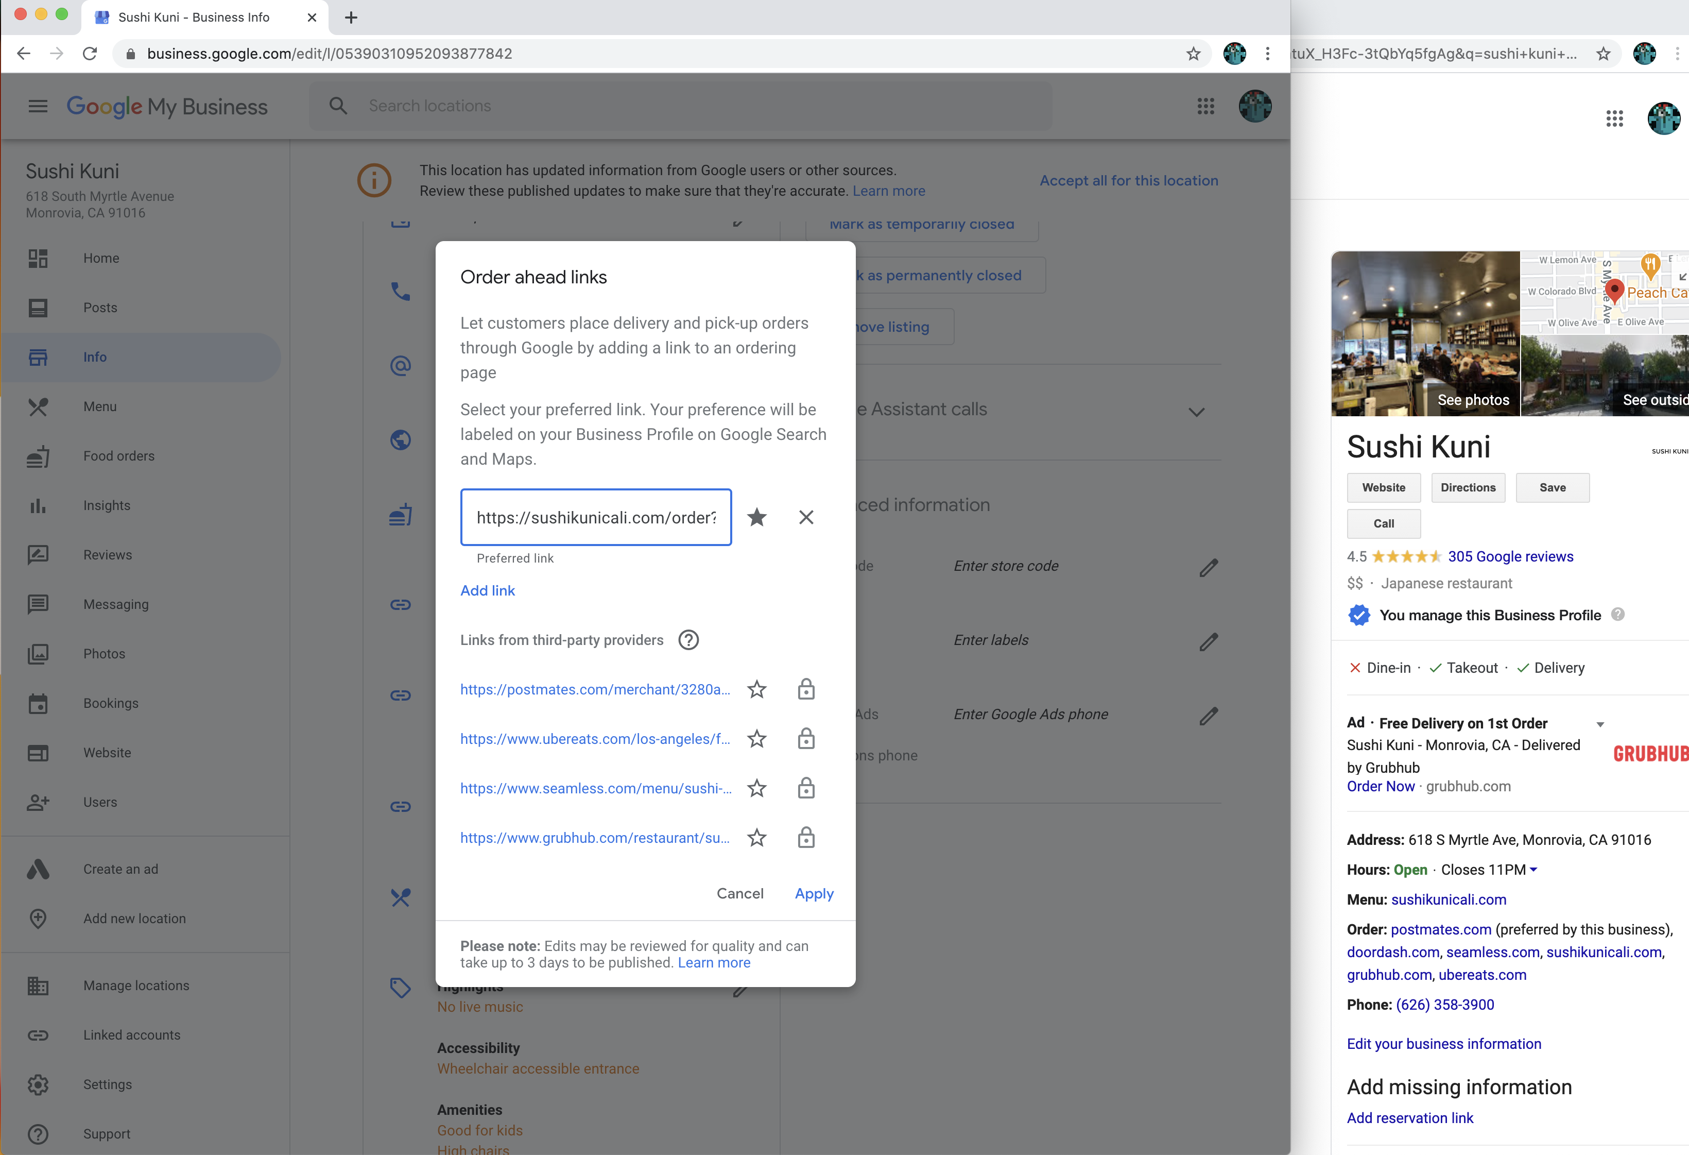1689x1155 pixels.
Task: Go back in browser history
Action: (24, 54)
